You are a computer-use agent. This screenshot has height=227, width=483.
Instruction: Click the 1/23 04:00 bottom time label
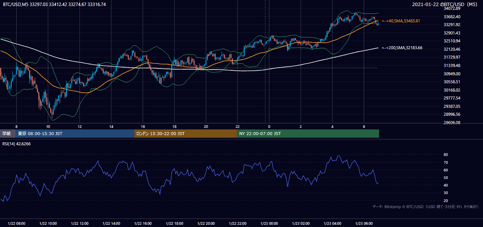click(x=332, y=224)
